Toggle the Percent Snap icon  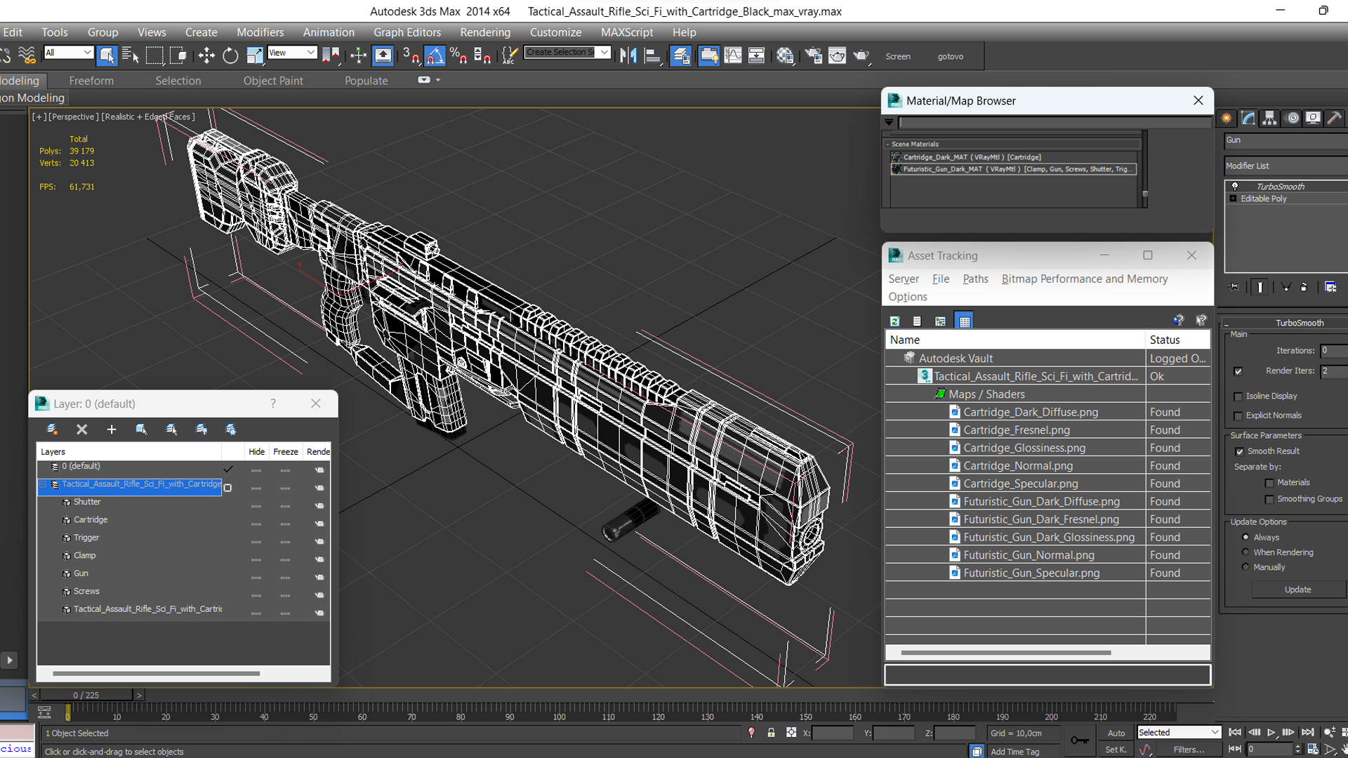coord(458,55)
